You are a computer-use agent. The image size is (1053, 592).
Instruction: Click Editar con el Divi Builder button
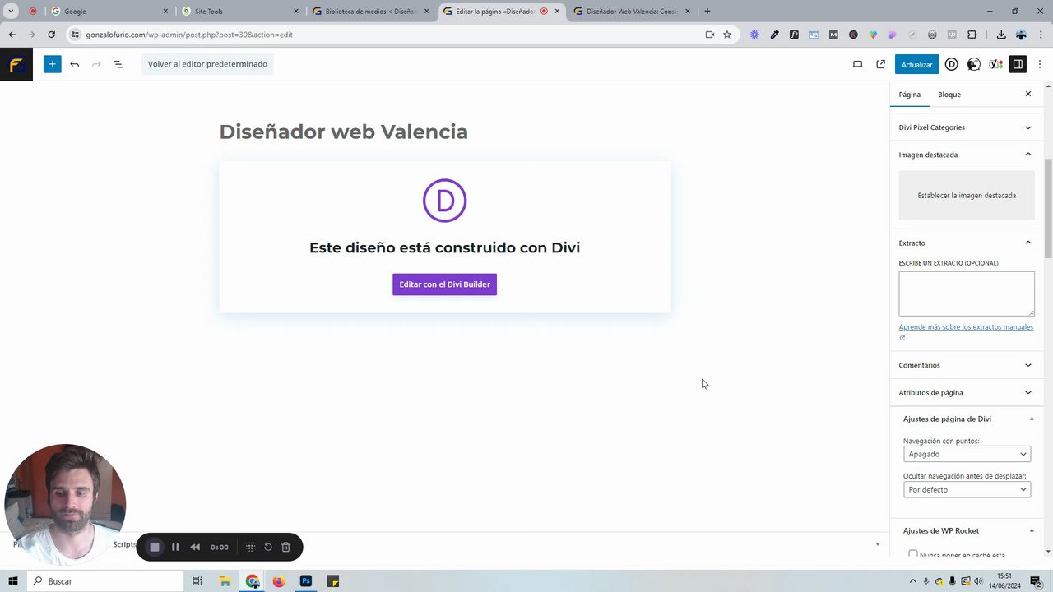click(x=444, y=284)
